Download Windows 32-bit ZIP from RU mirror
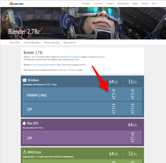The height and width of the screenshot is (163, 166). (133, 113)
